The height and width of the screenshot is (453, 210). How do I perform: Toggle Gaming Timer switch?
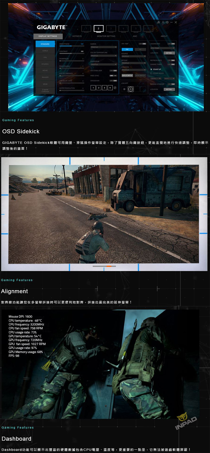tap(171, 64)
